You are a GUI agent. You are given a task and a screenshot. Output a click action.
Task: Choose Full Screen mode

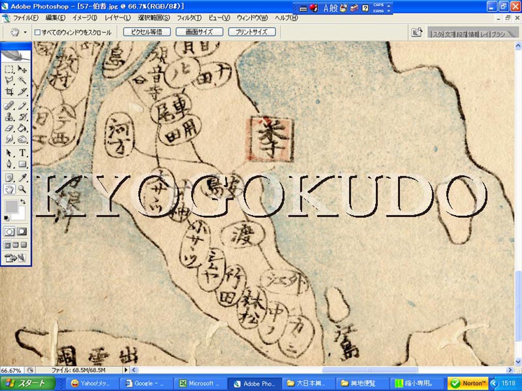(23, 245)
